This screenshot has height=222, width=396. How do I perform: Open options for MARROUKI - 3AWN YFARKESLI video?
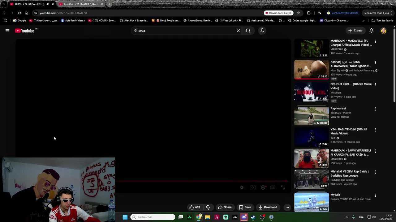[x=376, y=151]
